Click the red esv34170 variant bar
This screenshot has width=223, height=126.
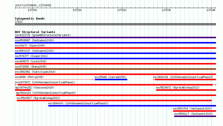(115, 48)
